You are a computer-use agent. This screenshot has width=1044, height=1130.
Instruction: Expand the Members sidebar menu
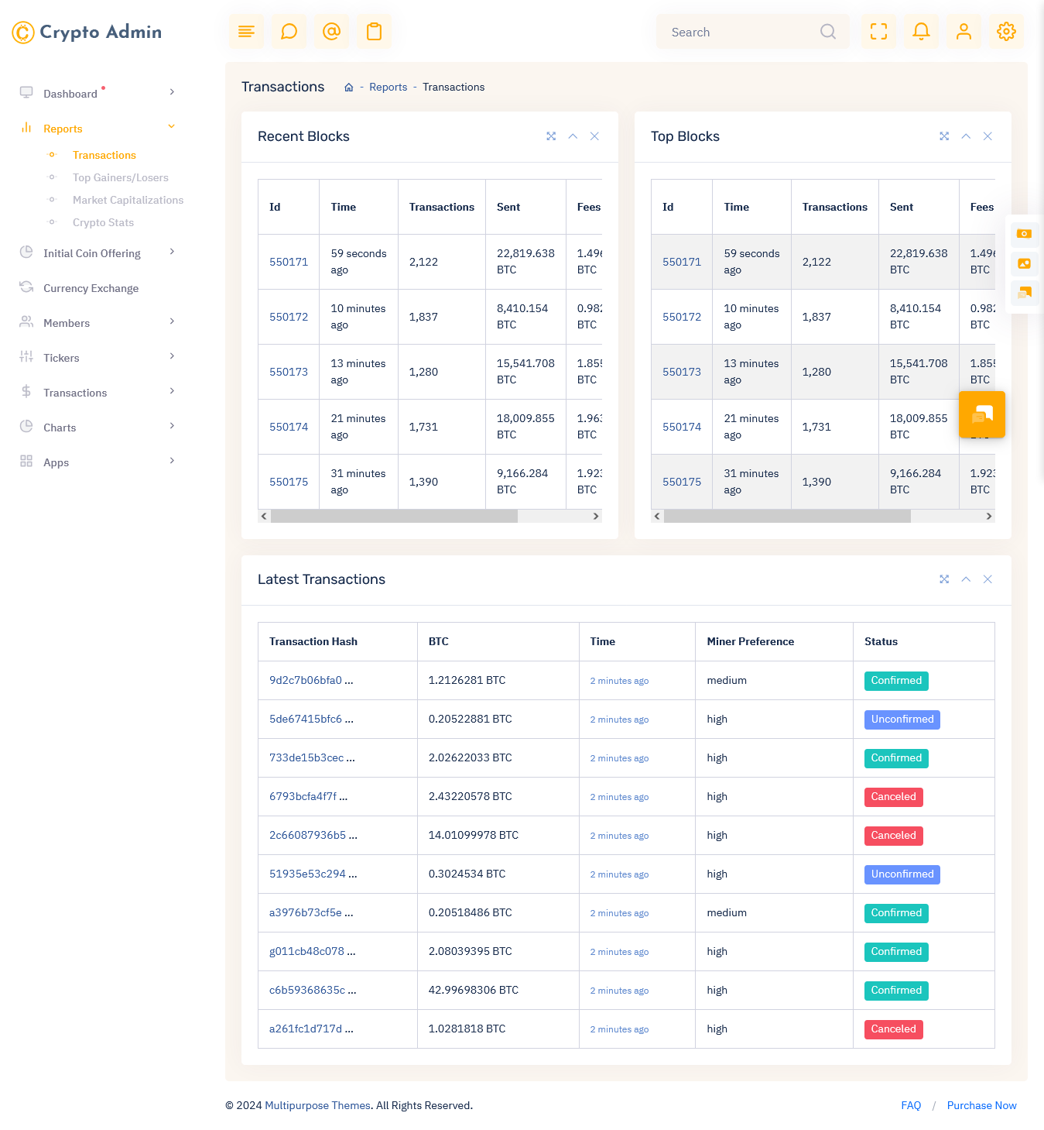click(97, 323)
